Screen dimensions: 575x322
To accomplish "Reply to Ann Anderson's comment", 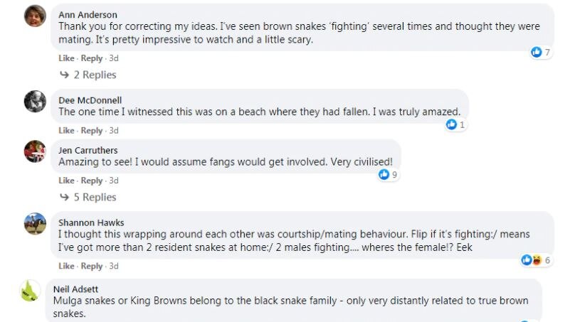I will click(92, 58).
